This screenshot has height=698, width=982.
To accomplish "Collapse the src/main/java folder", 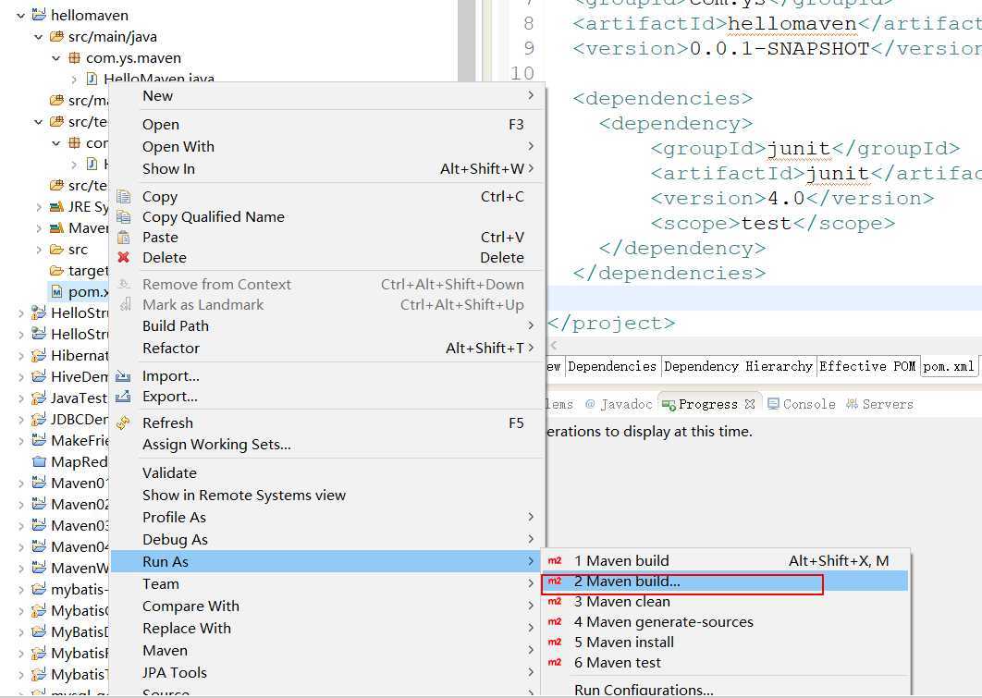I will 38,37.
